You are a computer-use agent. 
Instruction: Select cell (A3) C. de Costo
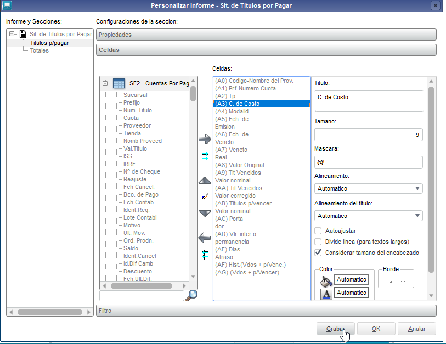tap(261, 104)
